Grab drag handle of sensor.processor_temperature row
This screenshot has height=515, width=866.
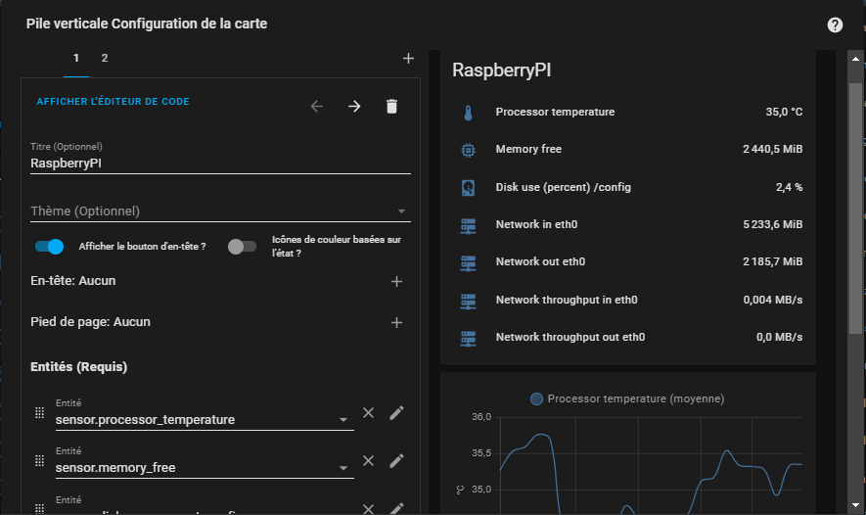point(39,413)
